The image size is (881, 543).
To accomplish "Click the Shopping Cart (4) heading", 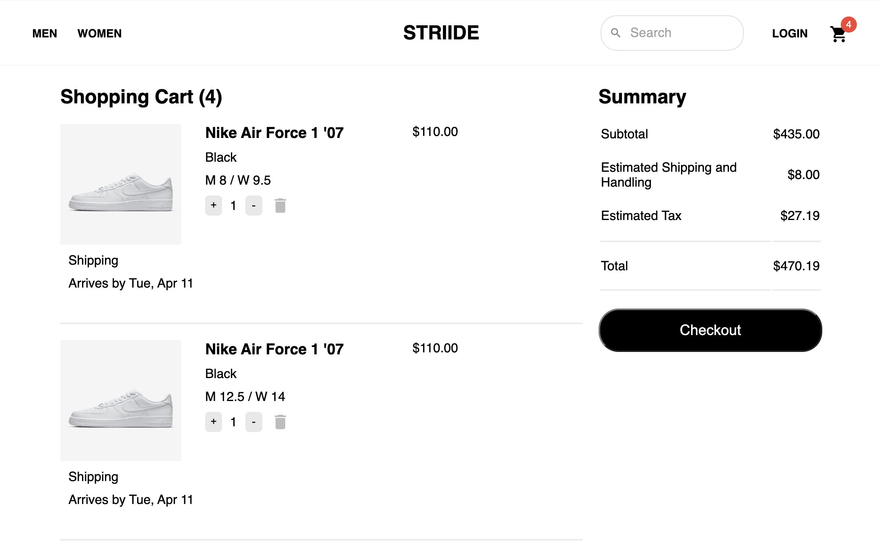I will click(x=141, y=97).
